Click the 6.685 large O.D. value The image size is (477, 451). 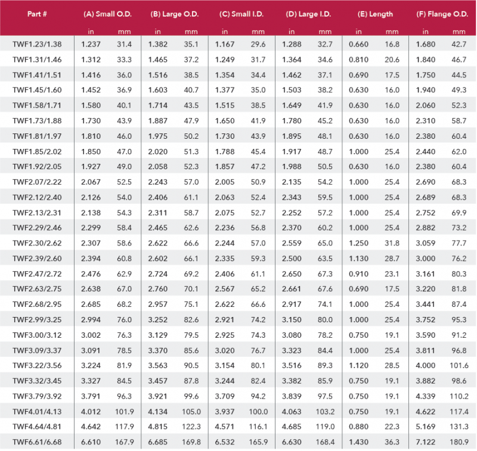point(159,441)
